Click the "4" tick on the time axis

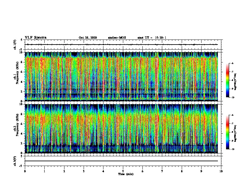(x=103, y=171)
